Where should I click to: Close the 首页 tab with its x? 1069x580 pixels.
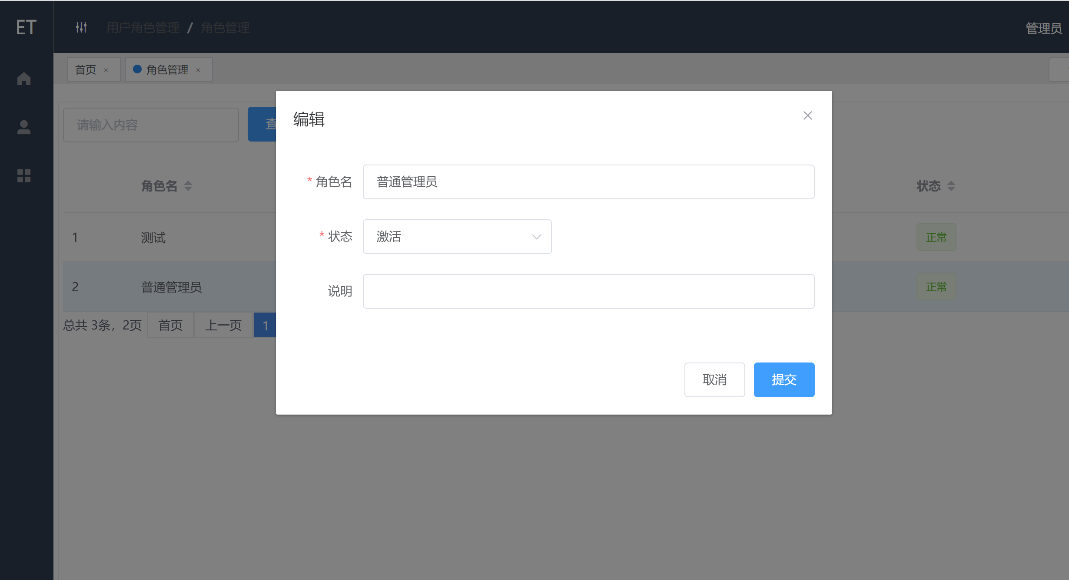(106, 70)
